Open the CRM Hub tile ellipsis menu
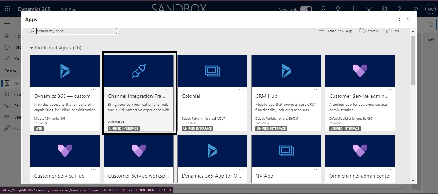Image resolution: width=438 pixels, height=194 pixels. (314, 89)
